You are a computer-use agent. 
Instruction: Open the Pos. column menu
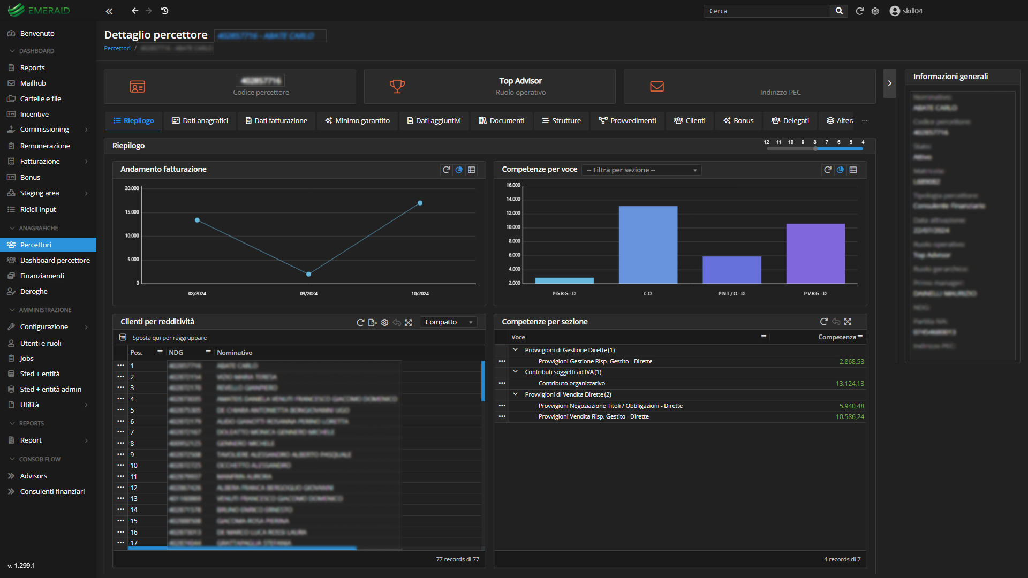160,352
